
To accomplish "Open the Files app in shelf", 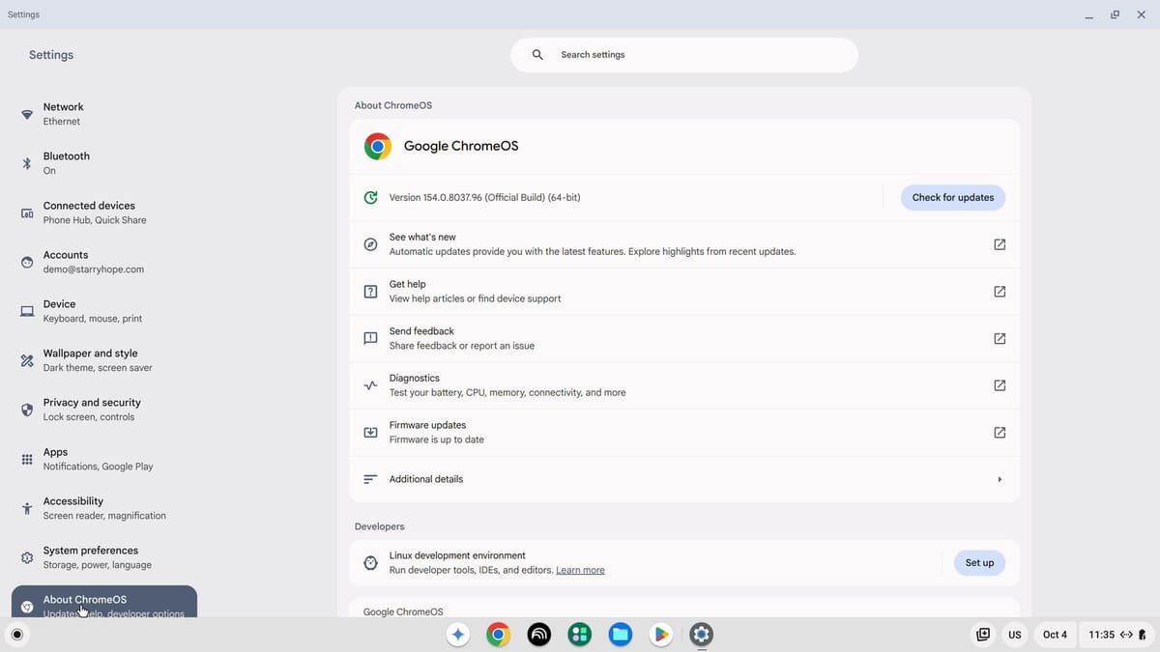I will tap(621, 635).
